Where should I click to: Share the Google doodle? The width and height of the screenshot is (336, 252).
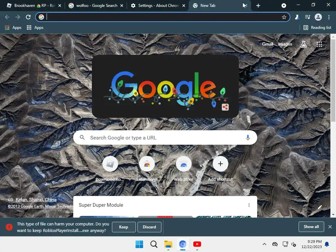[225, 107]
